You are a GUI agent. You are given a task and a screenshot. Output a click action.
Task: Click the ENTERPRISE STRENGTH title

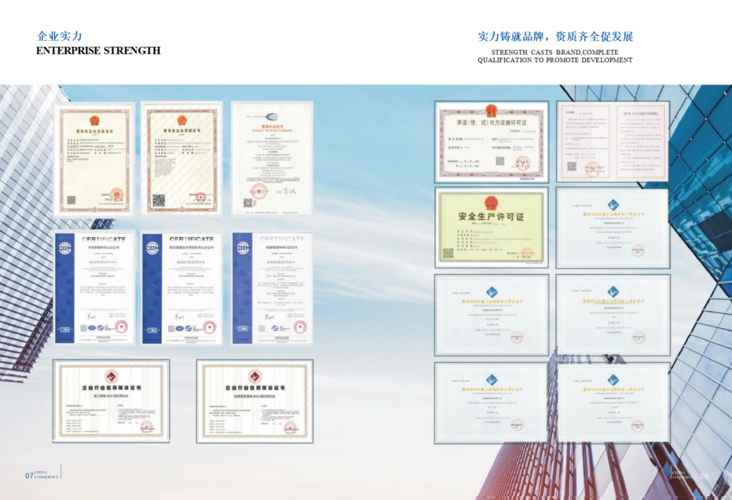[x=98, y=50]
